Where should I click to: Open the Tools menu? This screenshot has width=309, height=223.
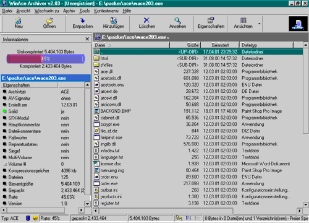click(x=85, y=11)
